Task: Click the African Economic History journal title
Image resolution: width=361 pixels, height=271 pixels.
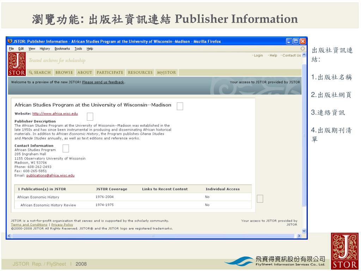Action: coord(38,197)
